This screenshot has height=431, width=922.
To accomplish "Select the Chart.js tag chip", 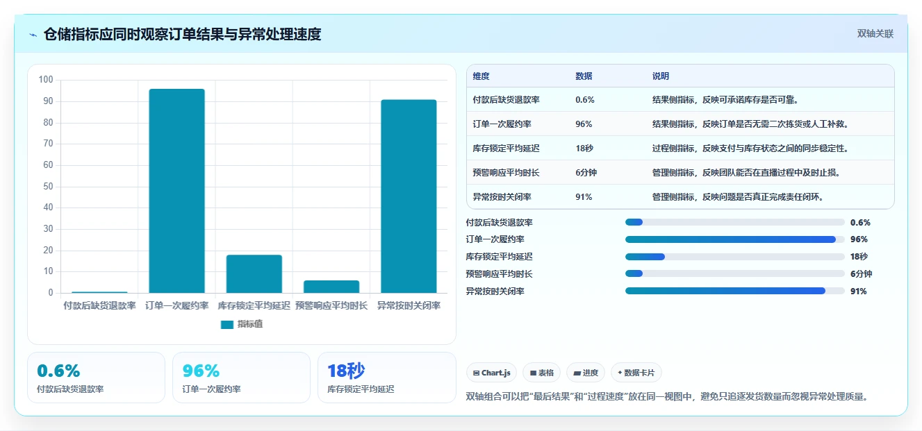I will point(491,373).
